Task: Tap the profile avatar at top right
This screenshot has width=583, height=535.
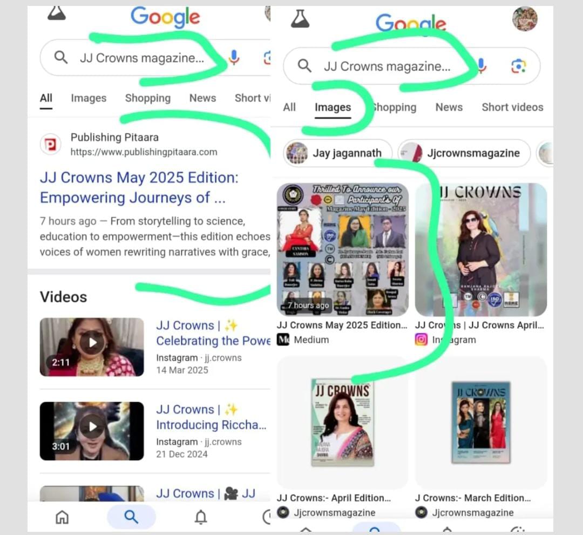Action: [524, 19]
